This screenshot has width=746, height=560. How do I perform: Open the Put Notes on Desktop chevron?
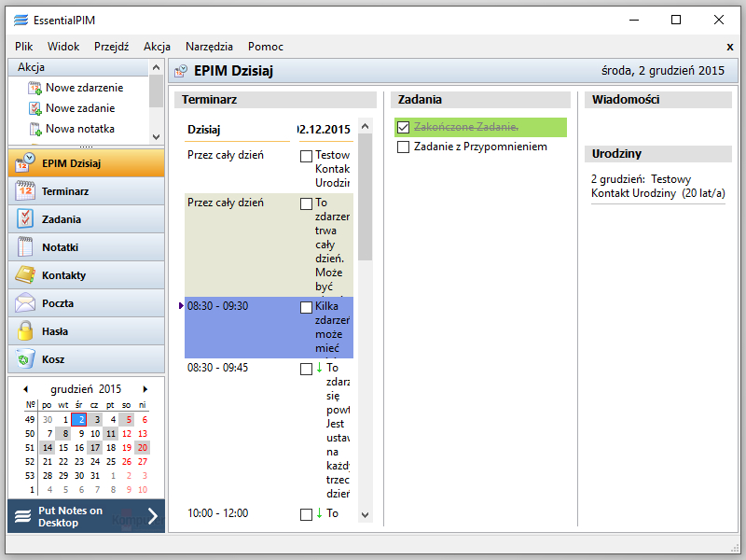153,516
